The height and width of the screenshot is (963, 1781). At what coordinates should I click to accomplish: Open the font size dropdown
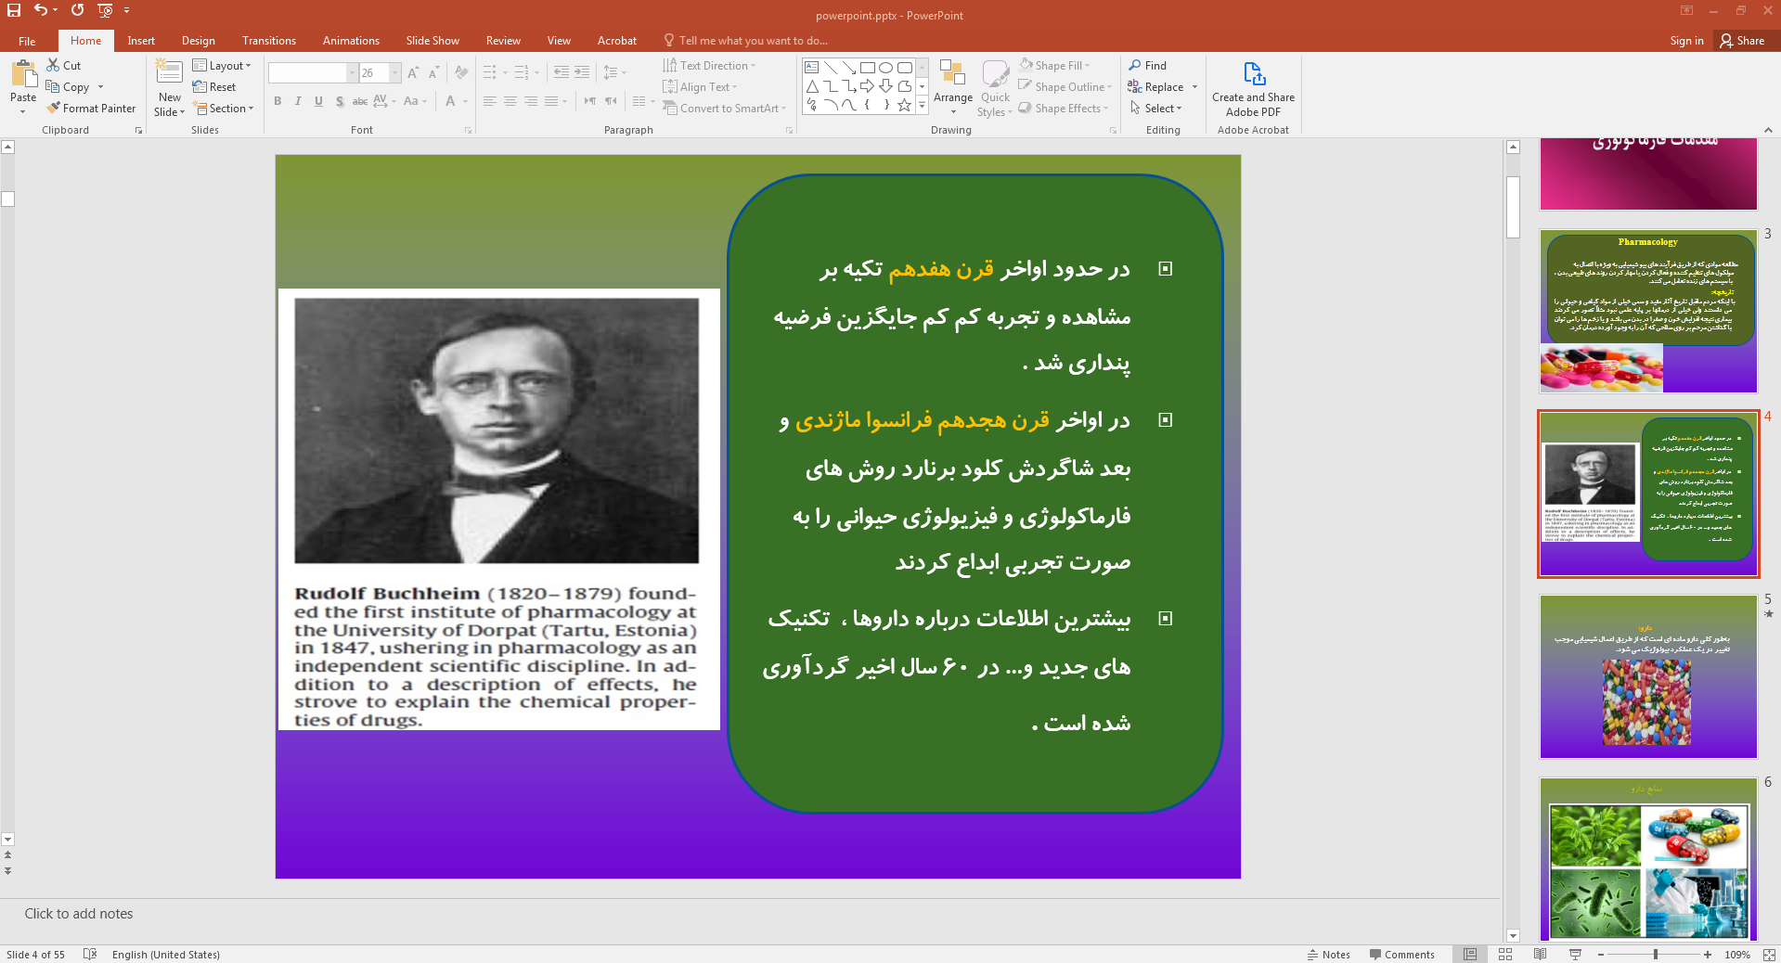395,73
